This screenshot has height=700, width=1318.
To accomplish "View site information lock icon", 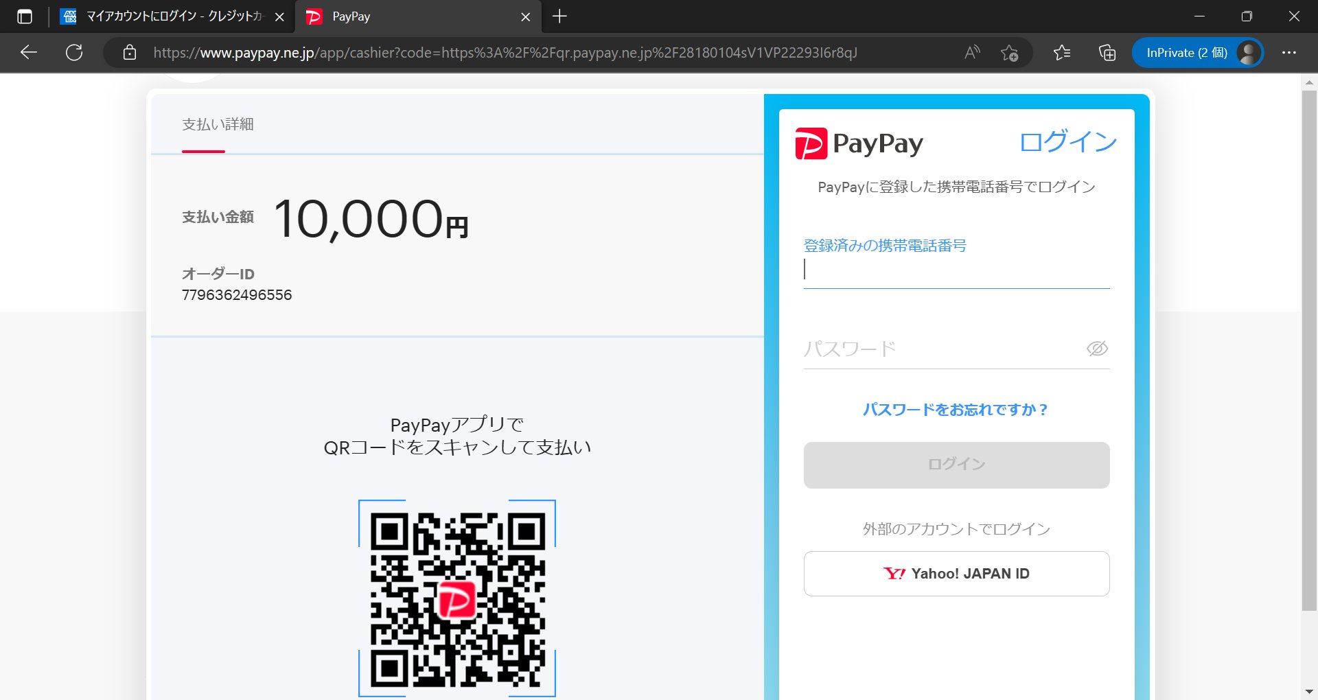I will coord(130,53).
